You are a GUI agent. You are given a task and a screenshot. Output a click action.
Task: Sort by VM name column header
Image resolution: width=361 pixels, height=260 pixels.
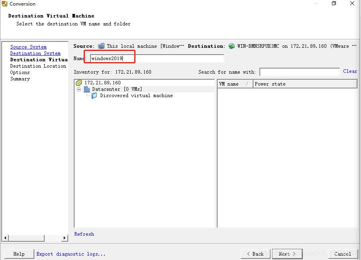[x=235, y=84]
